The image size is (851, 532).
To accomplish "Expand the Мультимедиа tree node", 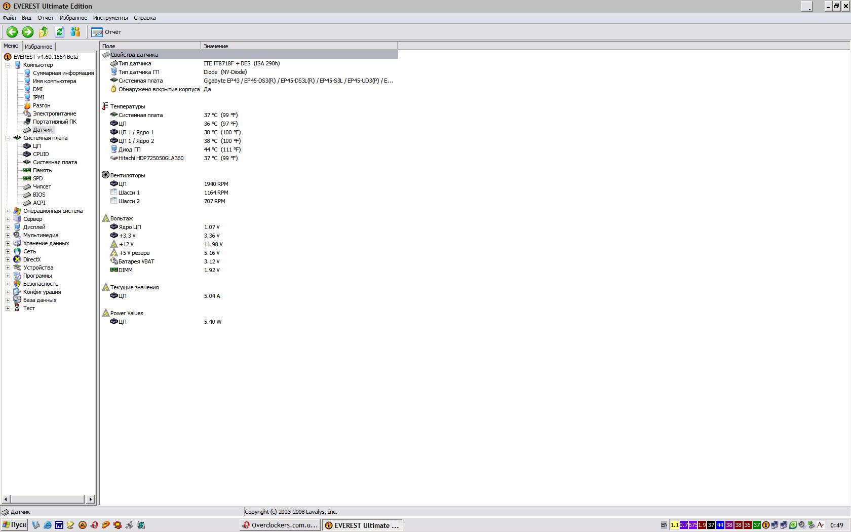I will pyautogui.click(x=8, y=235).
